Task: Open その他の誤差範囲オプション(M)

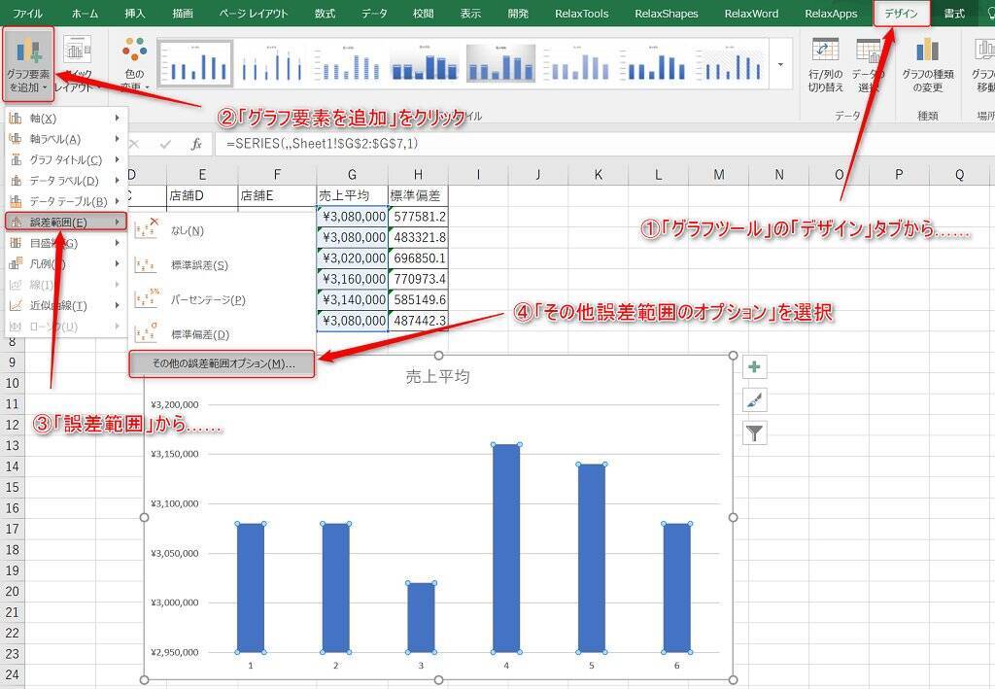Action: coord(223,362)
